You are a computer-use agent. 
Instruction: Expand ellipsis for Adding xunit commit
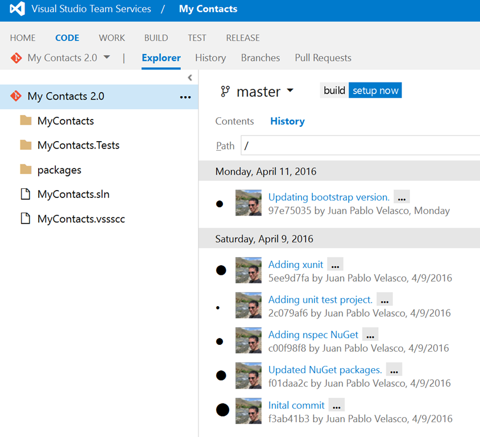(335, 265)
